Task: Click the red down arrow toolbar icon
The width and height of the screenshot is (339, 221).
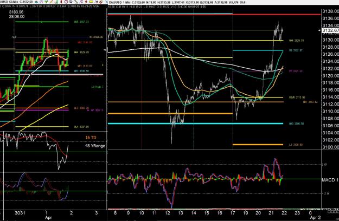Action: pyautogui.click(x=86, y=2)
